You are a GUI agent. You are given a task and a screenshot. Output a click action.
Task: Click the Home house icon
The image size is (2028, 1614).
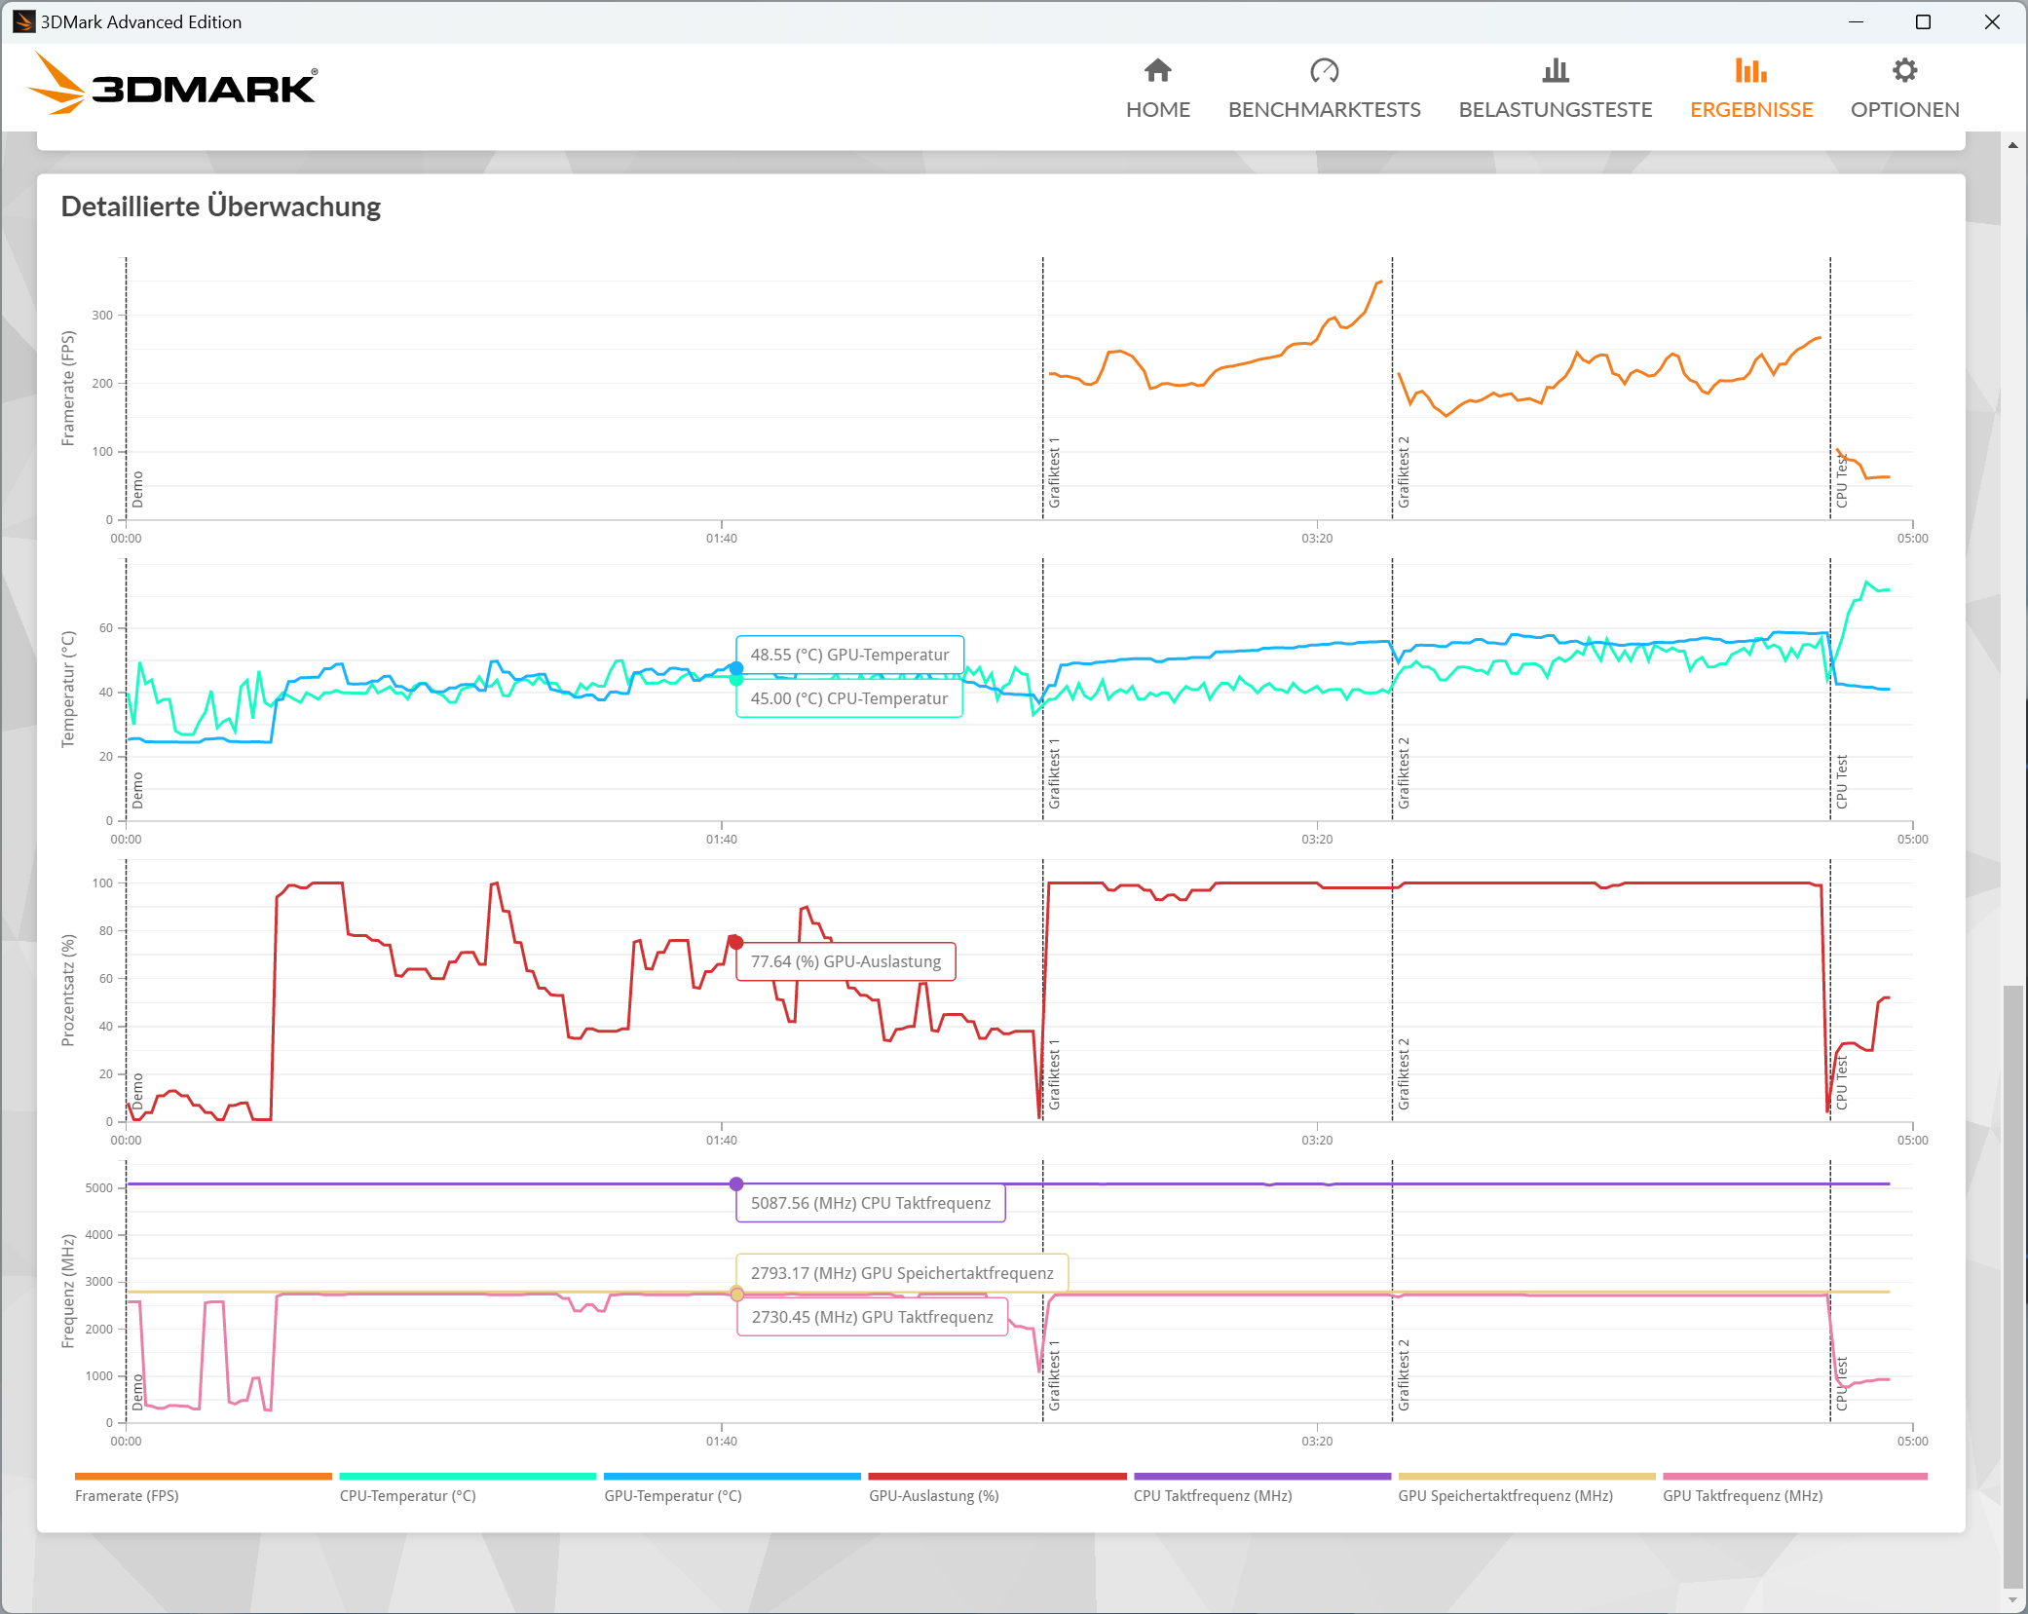(x=1157, y=70)
